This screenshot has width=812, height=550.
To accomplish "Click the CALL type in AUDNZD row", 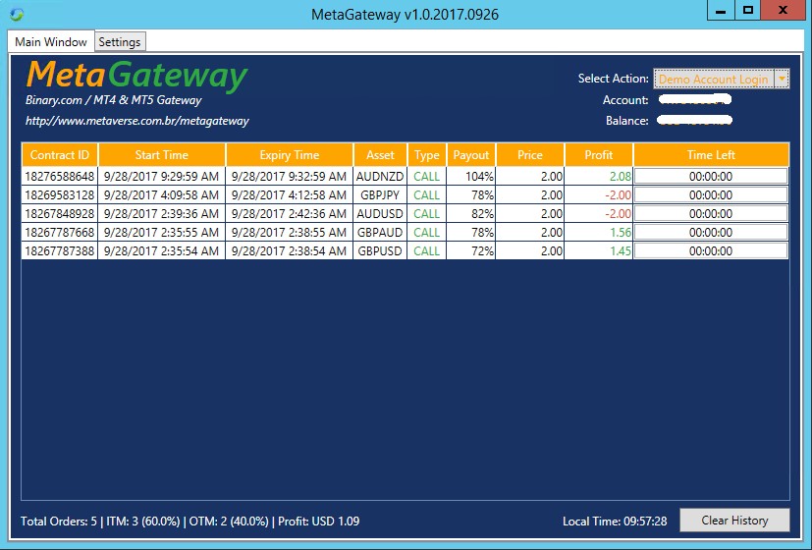I will pyautogui.click(x=427, y=177).
